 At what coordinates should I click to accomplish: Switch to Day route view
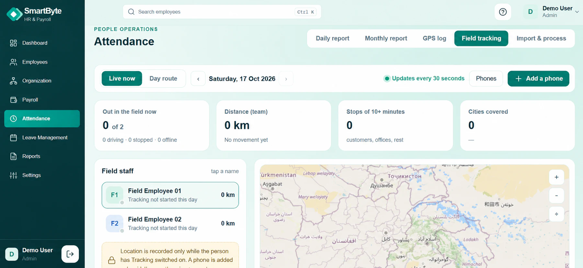coord(163,79)
